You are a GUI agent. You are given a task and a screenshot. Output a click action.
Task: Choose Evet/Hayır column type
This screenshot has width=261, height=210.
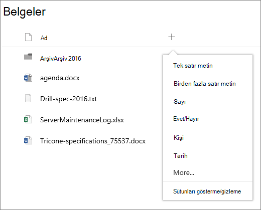click(186, 119)
